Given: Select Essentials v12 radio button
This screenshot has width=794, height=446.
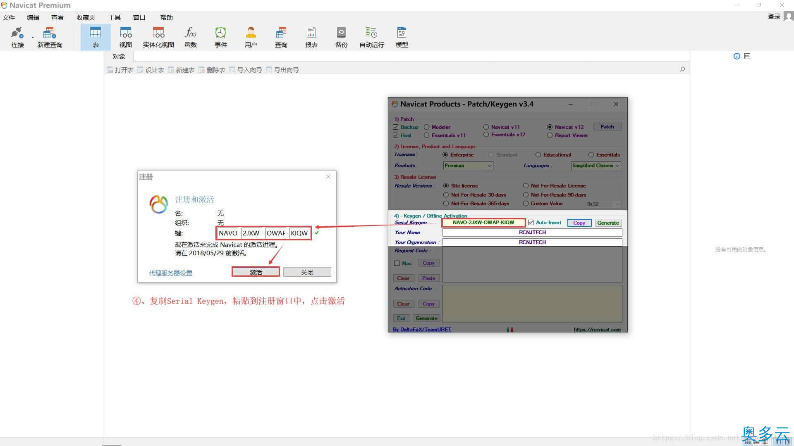Looking at the screenshot, I should pos(486,135).
